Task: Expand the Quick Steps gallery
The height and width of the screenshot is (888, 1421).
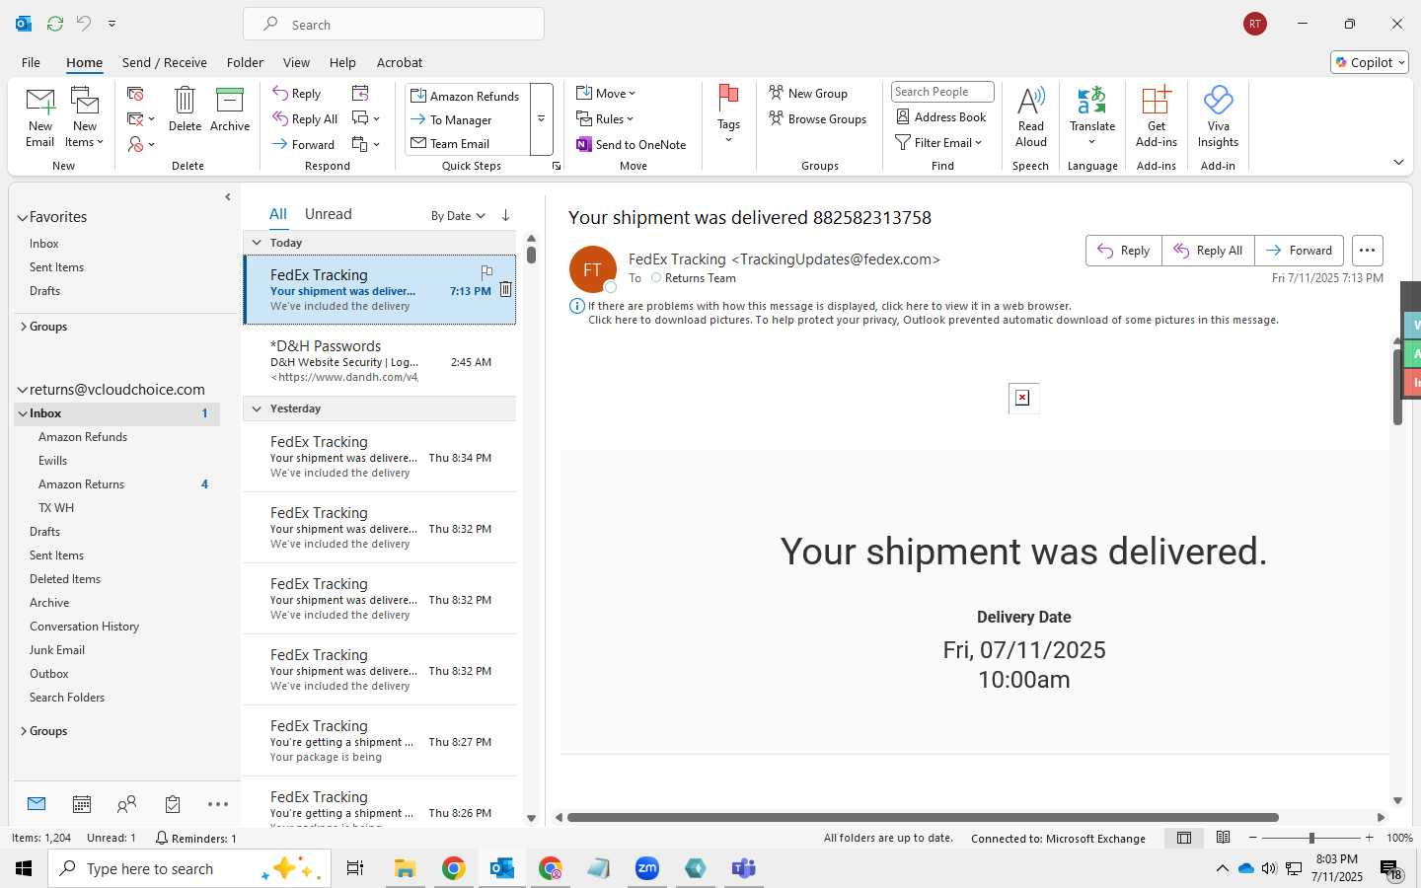Action: 541,119
